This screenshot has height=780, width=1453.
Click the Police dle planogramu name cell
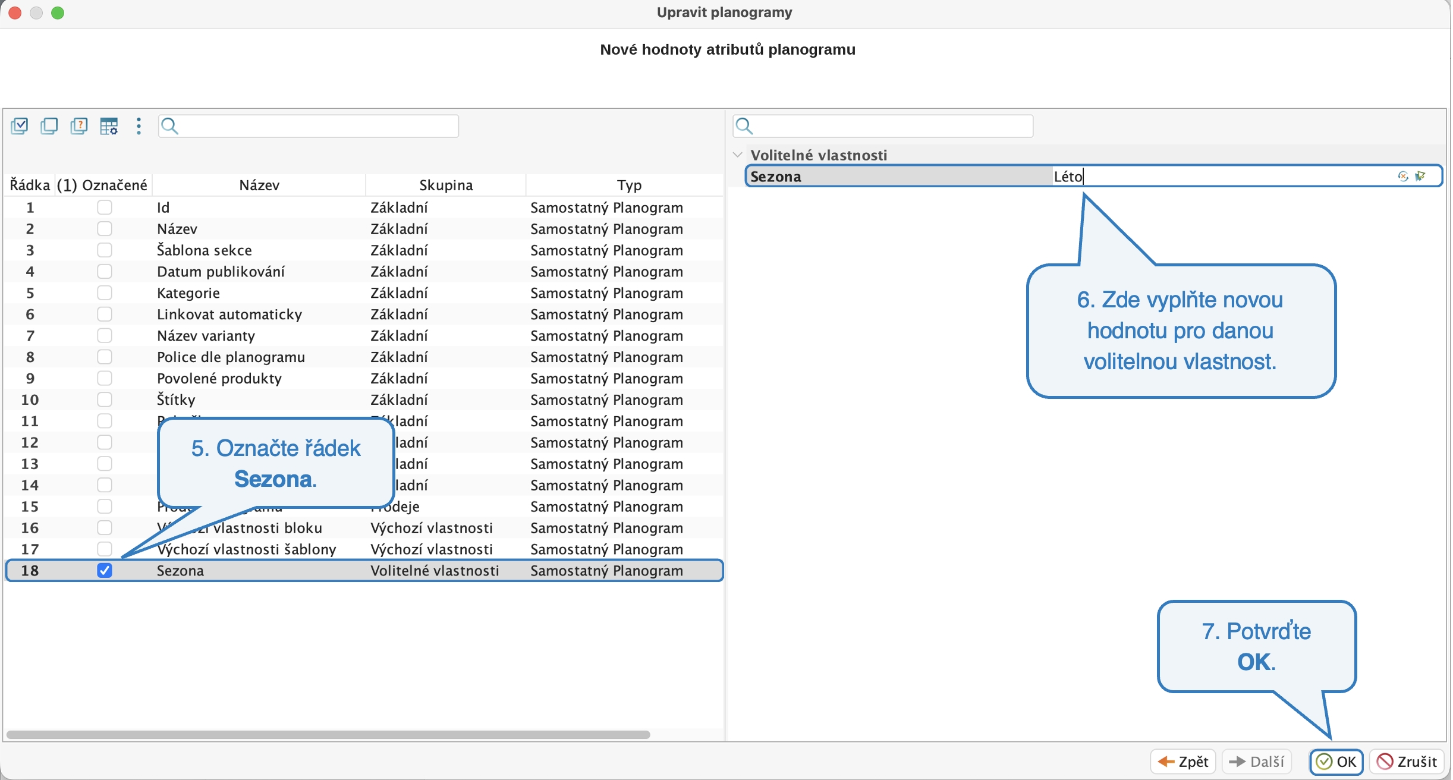[x=231, y=357]
